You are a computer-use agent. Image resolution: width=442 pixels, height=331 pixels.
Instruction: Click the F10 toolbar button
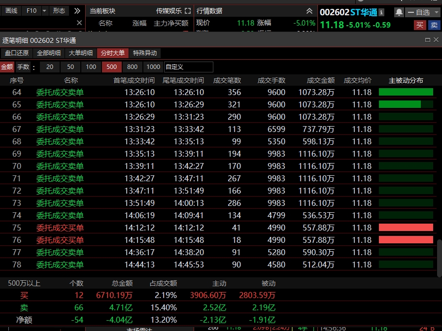32,11
